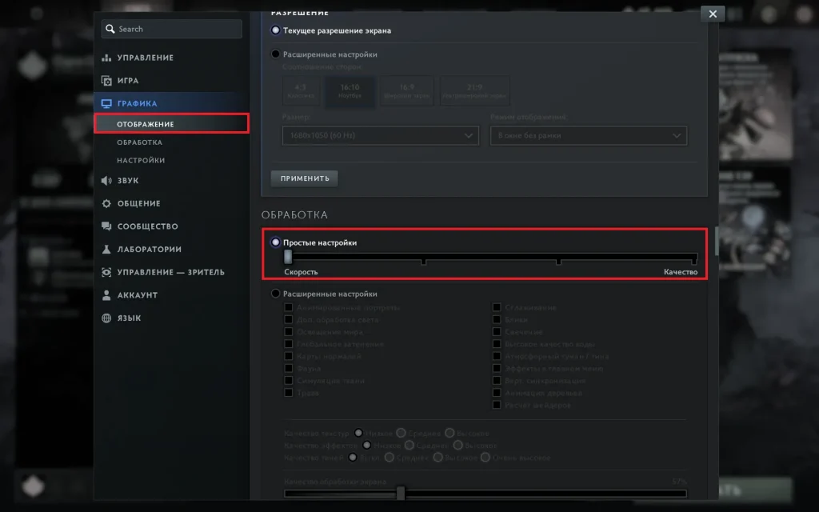Click the Общение gear icon
The width and height of the screenshot is (819, 512).
tap(106, 203)
